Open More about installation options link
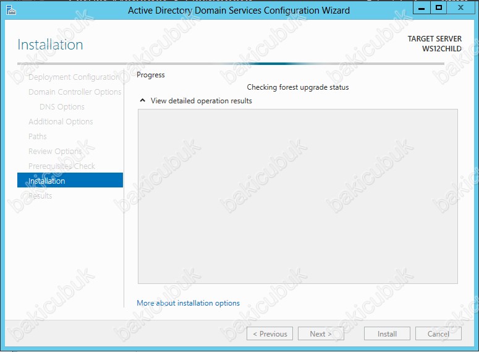Viewport: 479px width, 352px height. pos(188,303)
